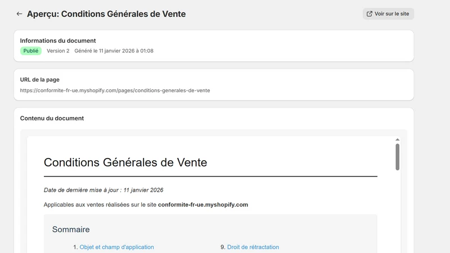Select the 'Sommaire' heading

(71, 229)
